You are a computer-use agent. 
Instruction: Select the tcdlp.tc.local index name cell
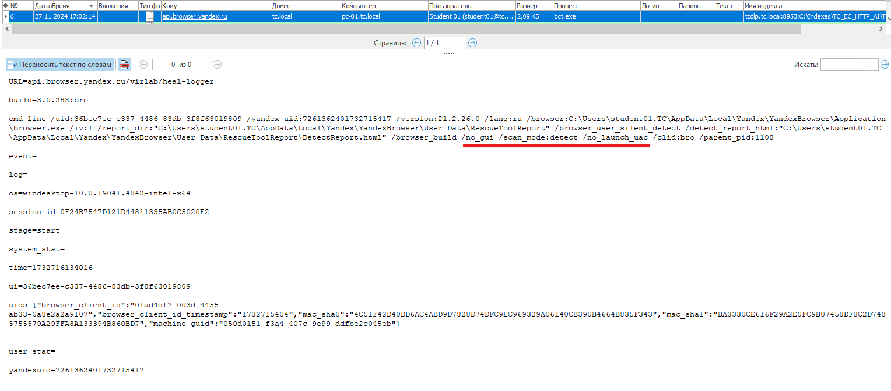(815, 16)
